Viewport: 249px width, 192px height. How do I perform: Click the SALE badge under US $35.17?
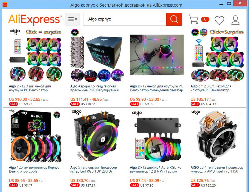(x=195, y=104)
